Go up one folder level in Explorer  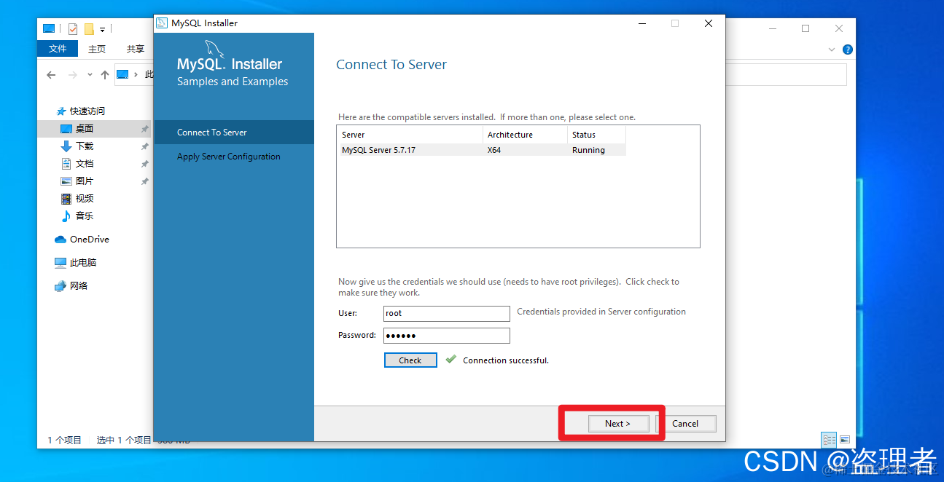coord(105,75)
